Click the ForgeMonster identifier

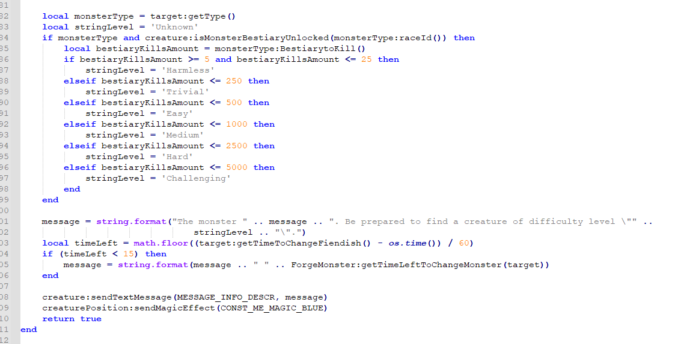point(323,265)
